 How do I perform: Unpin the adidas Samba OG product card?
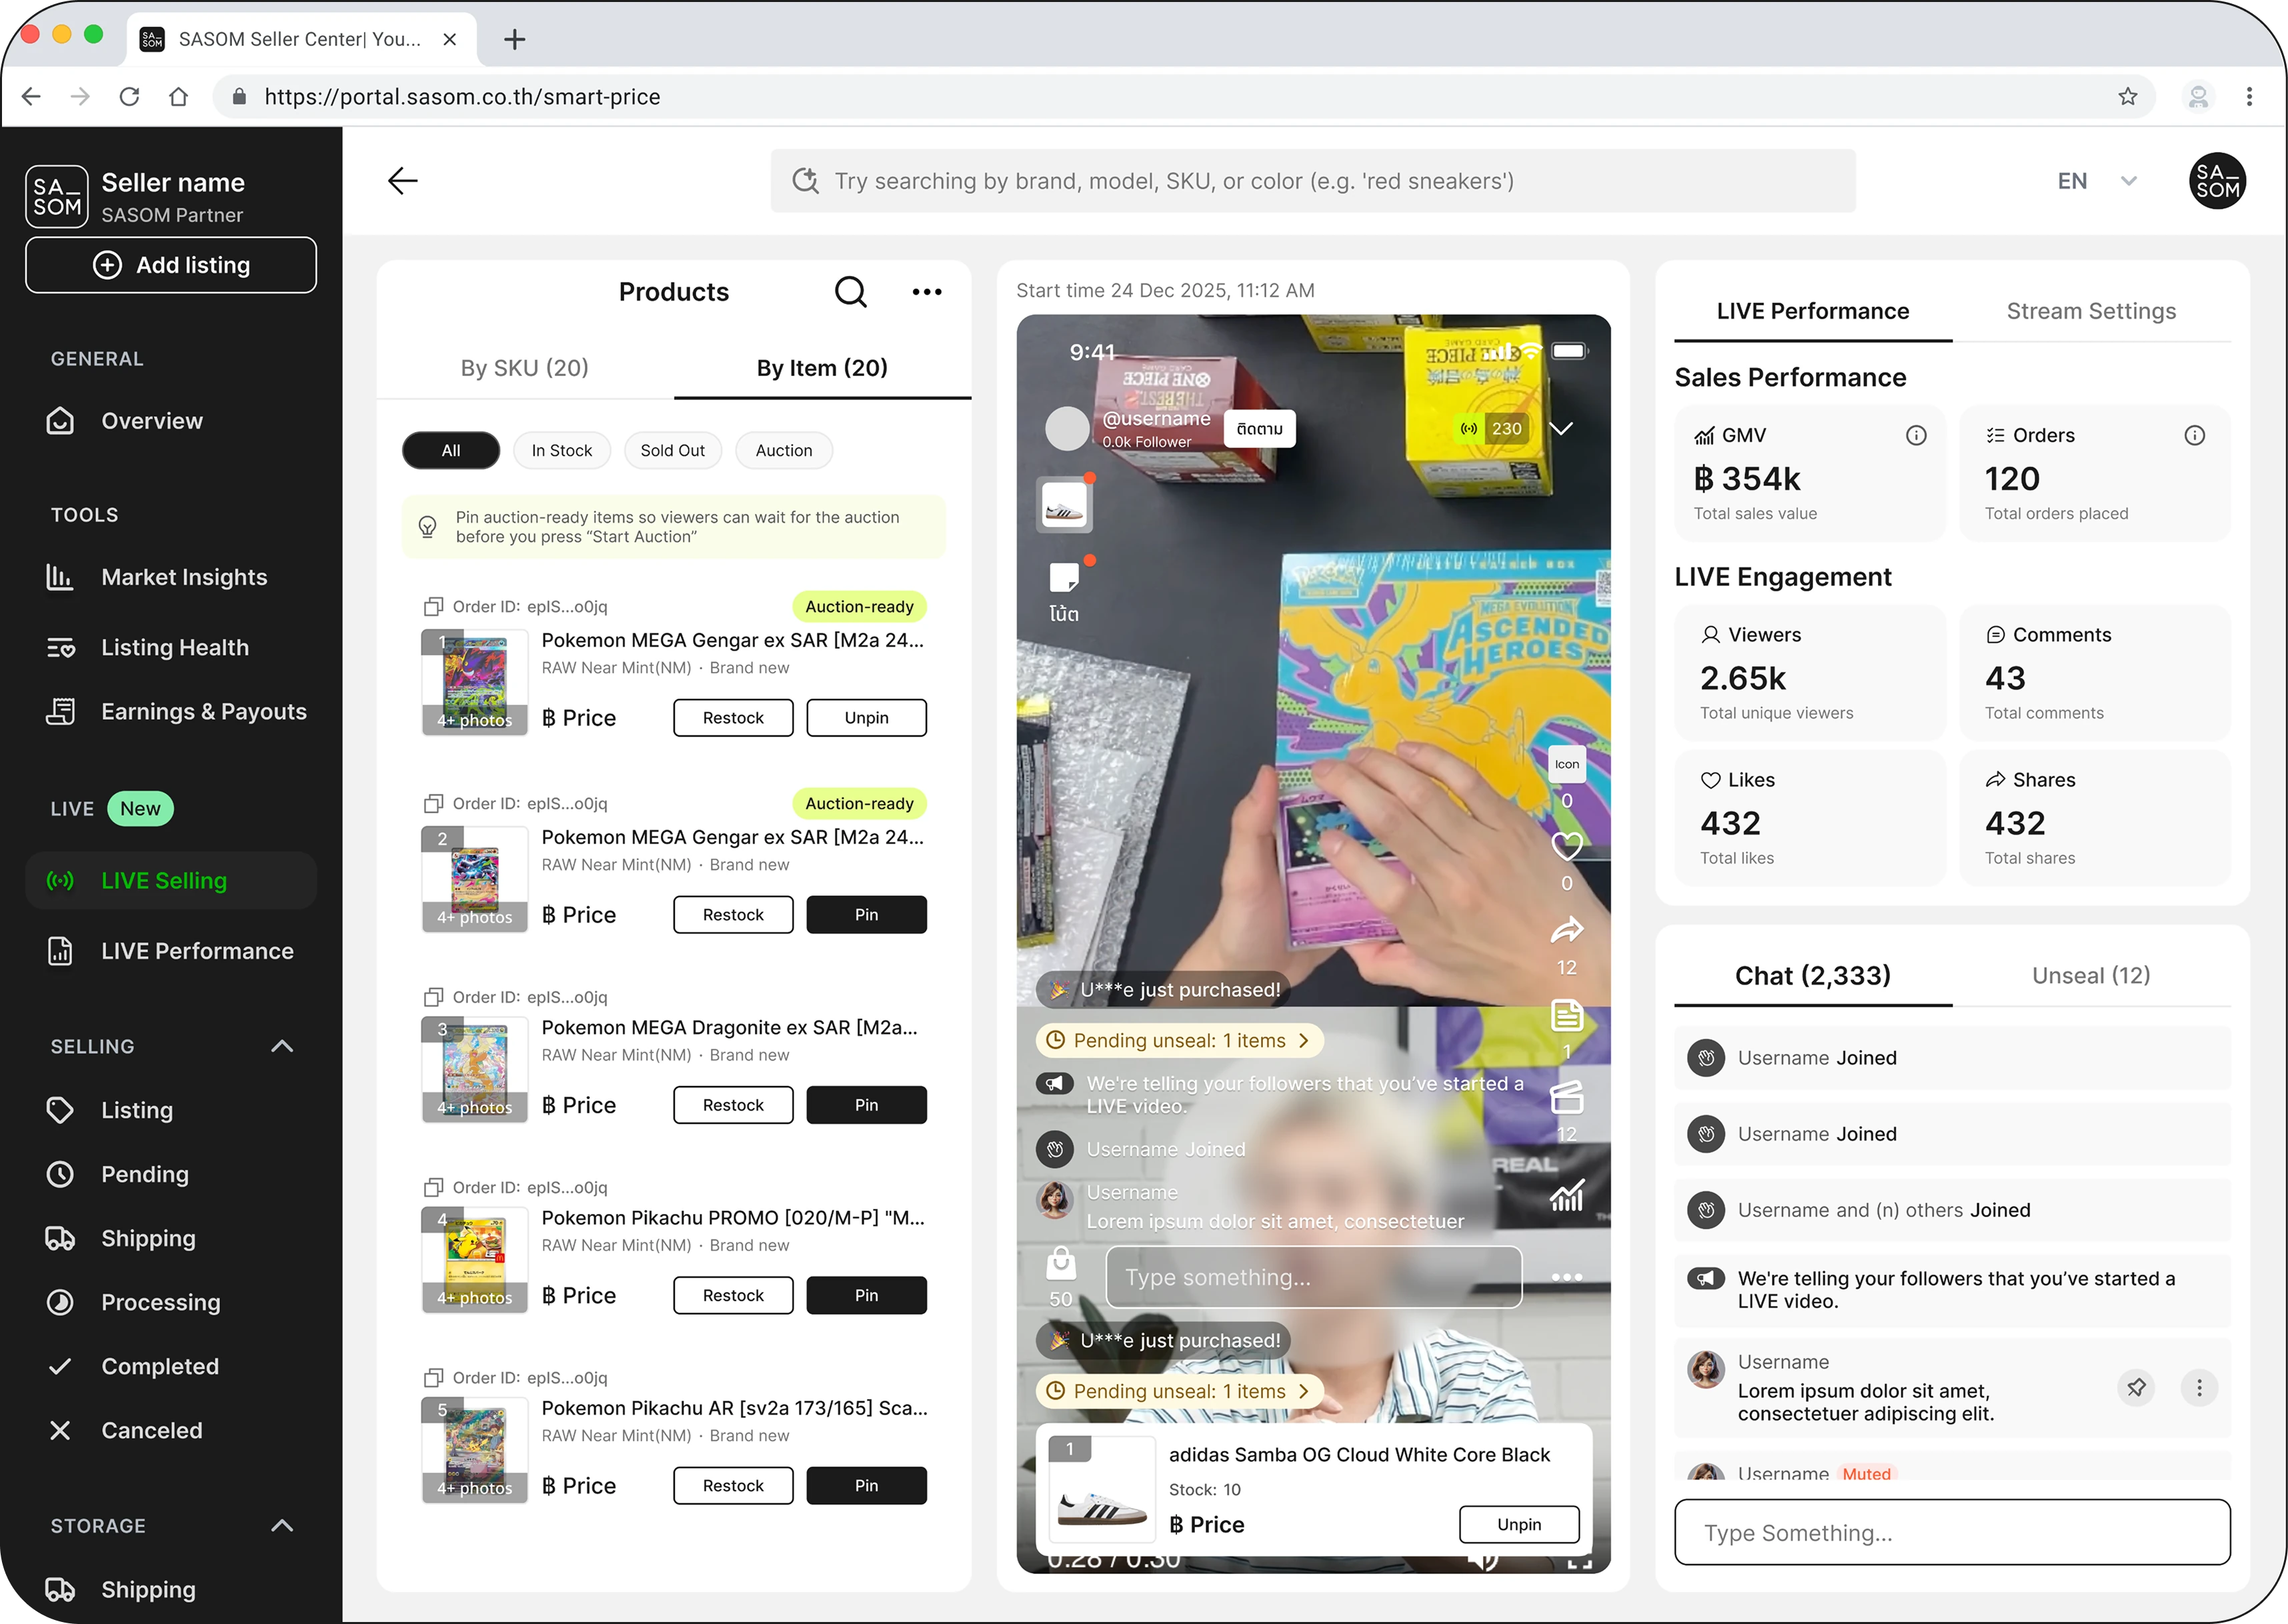(1519, 1524)
